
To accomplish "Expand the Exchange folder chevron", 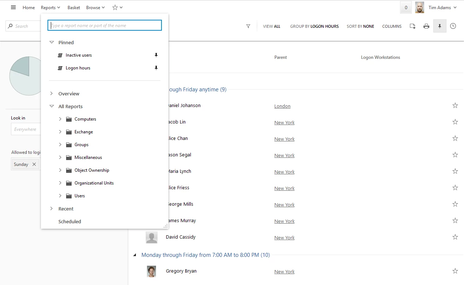I will click(x=60, y=132).
